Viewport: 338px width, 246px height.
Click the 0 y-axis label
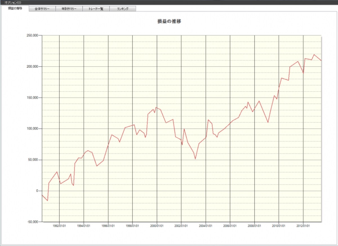point(37,191)
